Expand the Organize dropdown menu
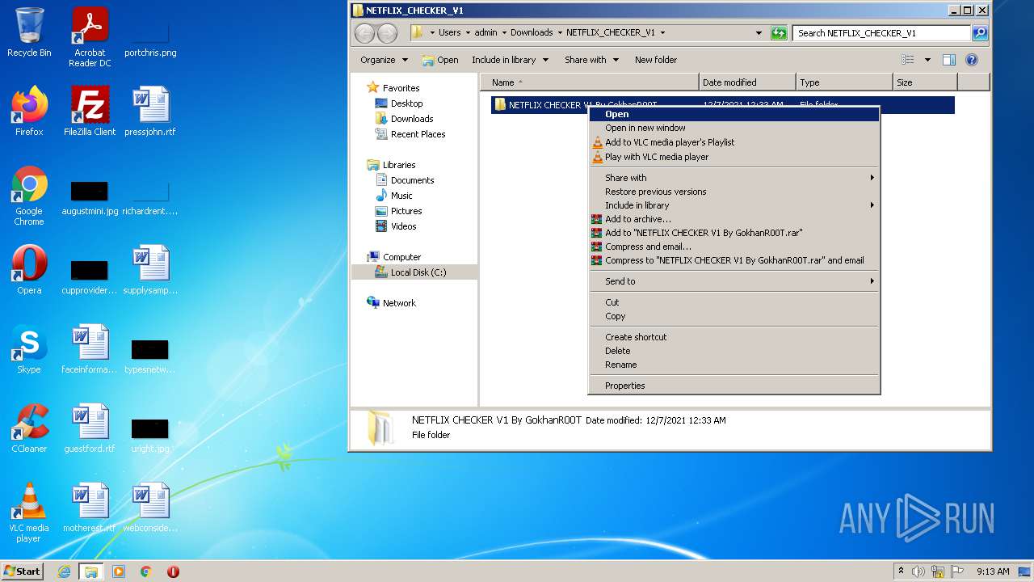 click(x=384, y=60)
